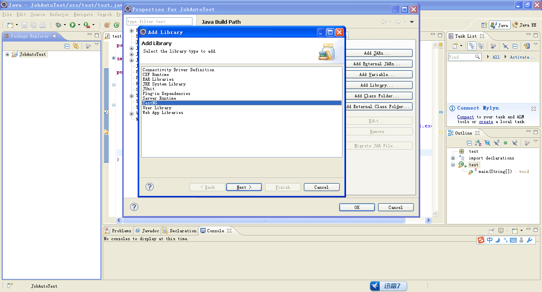This screenshot has height=292, width=542.
Task: Expand JobAutoTest project node
Action: click(7, 54)
